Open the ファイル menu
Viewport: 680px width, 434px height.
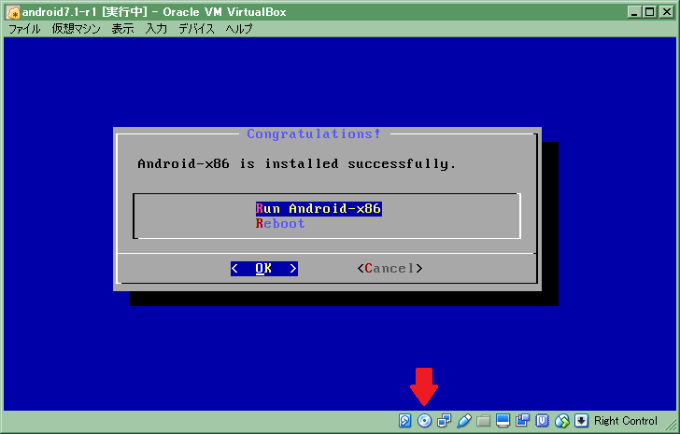tap(24, 29)
